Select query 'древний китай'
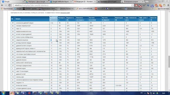The image size is (170, 95). (x=21, y=74)
